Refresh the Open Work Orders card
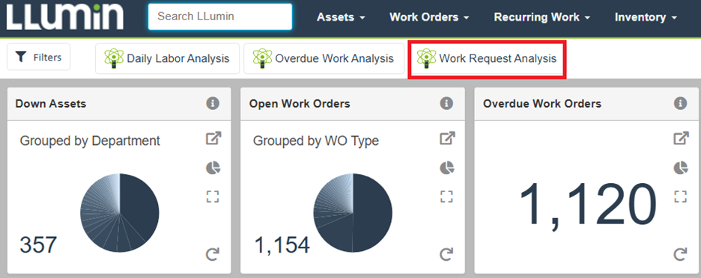Viewport: 701px width, 278px height. [x=446, y=254]
